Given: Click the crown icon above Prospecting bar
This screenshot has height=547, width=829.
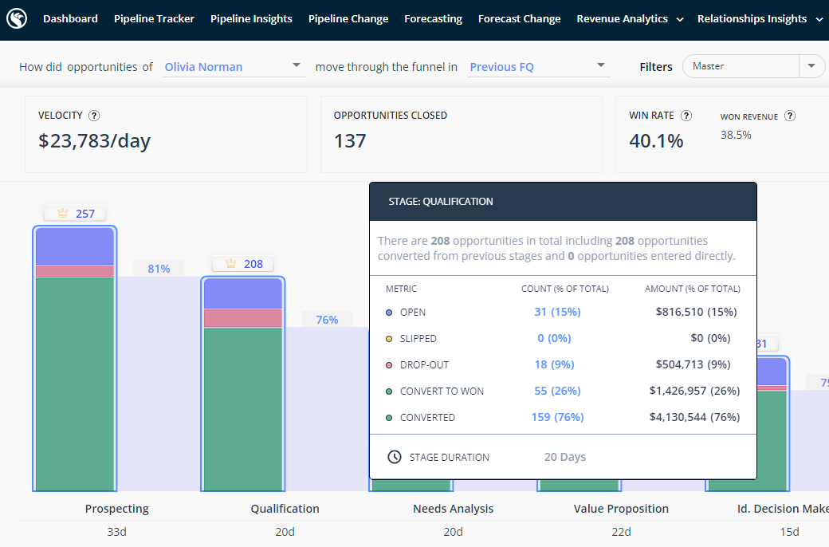Looking at the screenshot, I should [x=62, y=214].
